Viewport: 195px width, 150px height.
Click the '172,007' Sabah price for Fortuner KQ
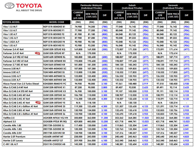119,49
